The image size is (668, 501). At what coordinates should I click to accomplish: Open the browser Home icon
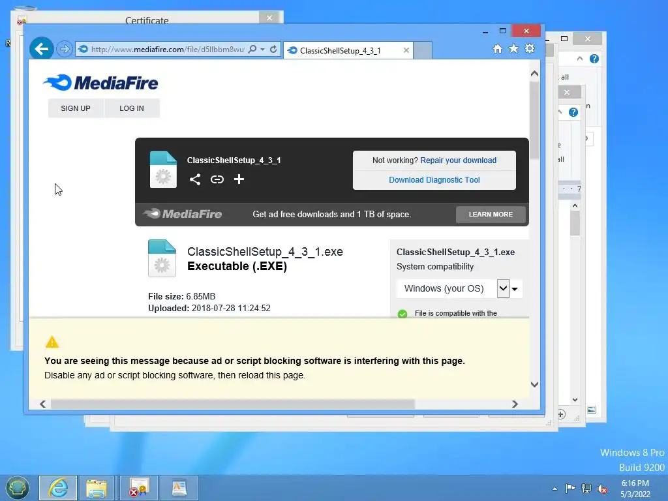[497, 48]
